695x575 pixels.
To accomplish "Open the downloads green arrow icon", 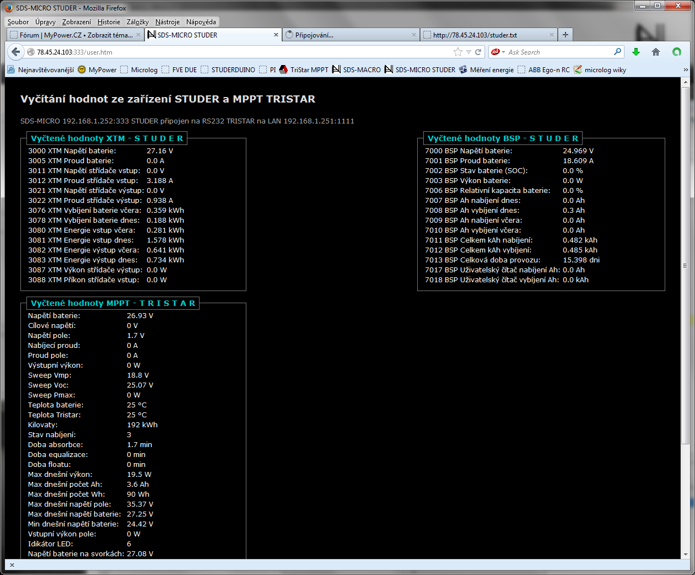I will [x=636, y=52].
